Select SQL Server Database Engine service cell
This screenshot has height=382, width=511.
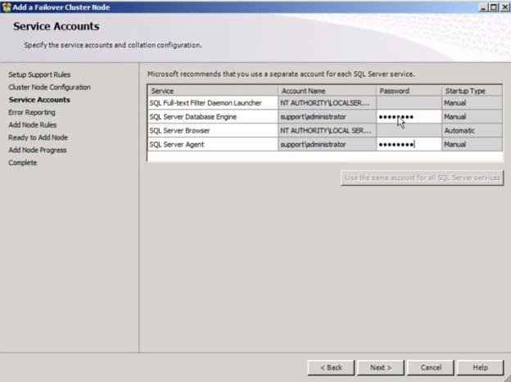(212, 117)
